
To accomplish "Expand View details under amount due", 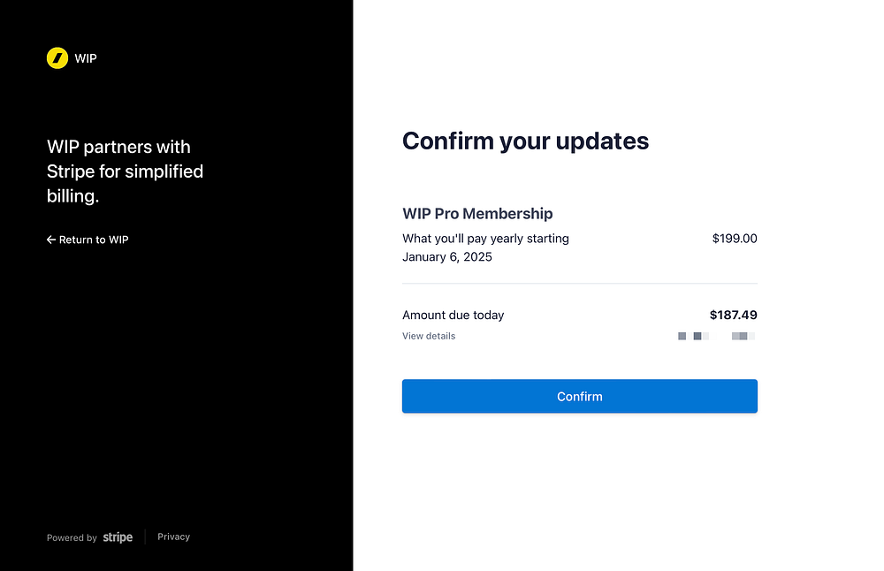I will click(x=429, y=336).
